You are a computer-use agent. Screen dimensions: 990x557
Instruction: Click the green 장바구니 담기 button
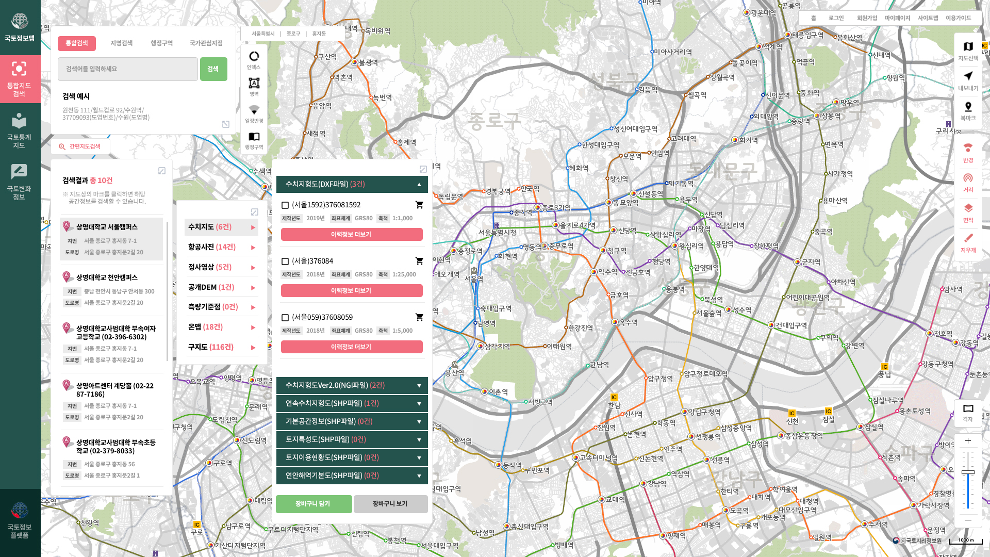tap(313, 504)
